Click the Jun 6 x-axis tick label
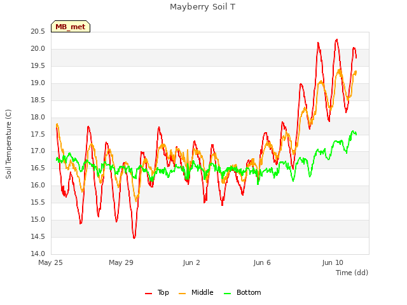The width and height of the screenshot is (407, 305). [262, 262]
